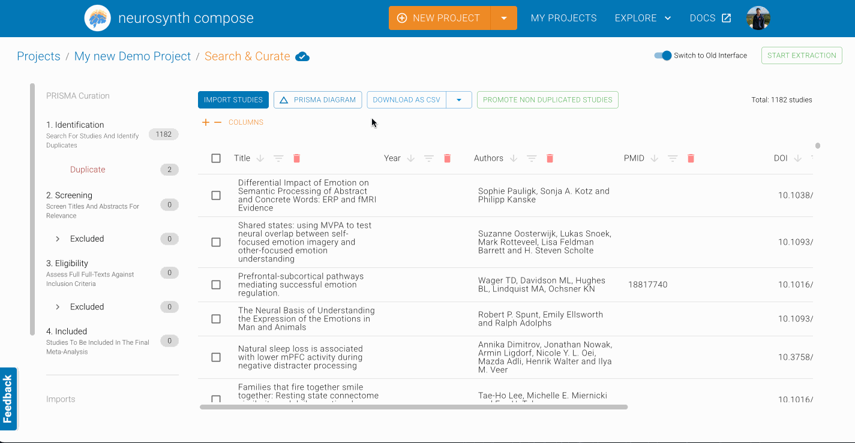Delete the PMID column
This screenshot has height=443, width=855.
pos(691,158)
